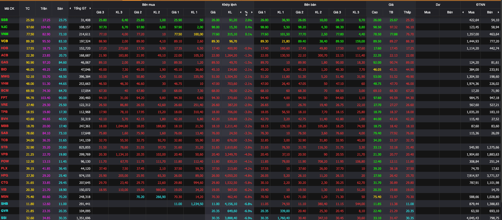Click left arrow beside Tổng GT header
This screenshot has width=502, height=220.
pos(70,8)
